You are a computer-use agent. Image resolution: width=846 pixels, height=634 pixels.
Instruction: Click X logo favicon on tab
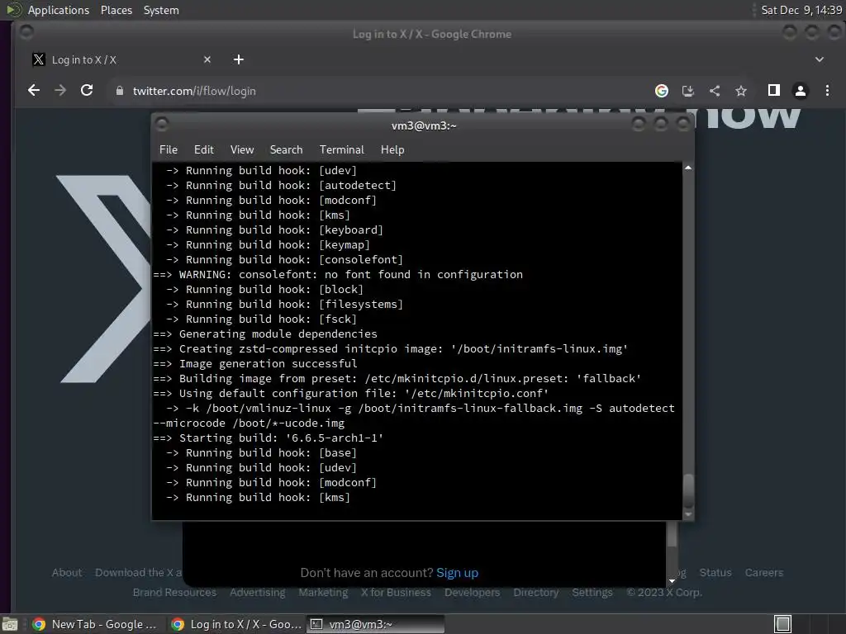click(x=38, y=59)
